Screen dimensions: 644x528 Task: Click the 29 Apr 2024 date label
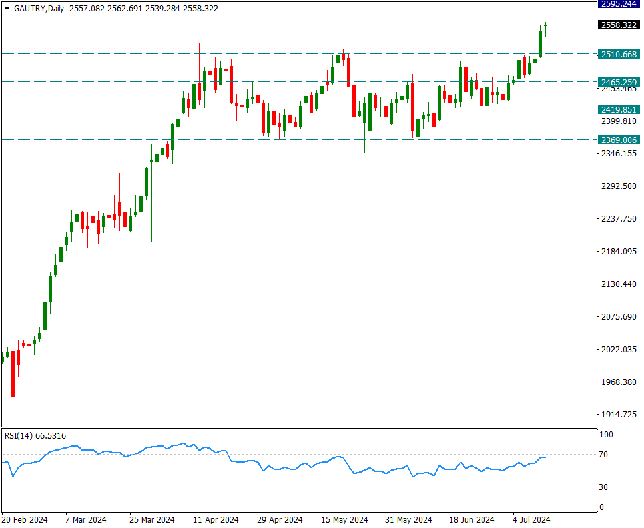click(280, 520)
